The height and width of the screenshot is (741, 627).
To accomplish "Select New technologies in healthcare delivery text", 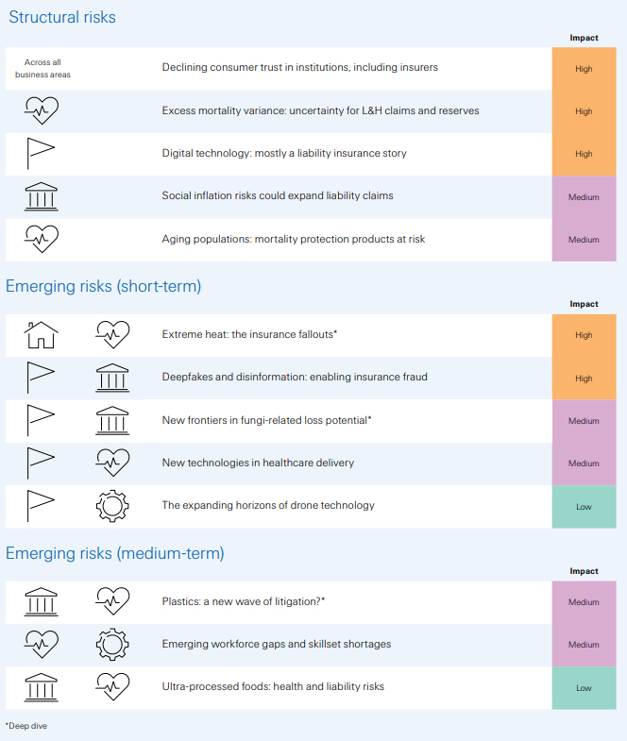I will (258, 463).
